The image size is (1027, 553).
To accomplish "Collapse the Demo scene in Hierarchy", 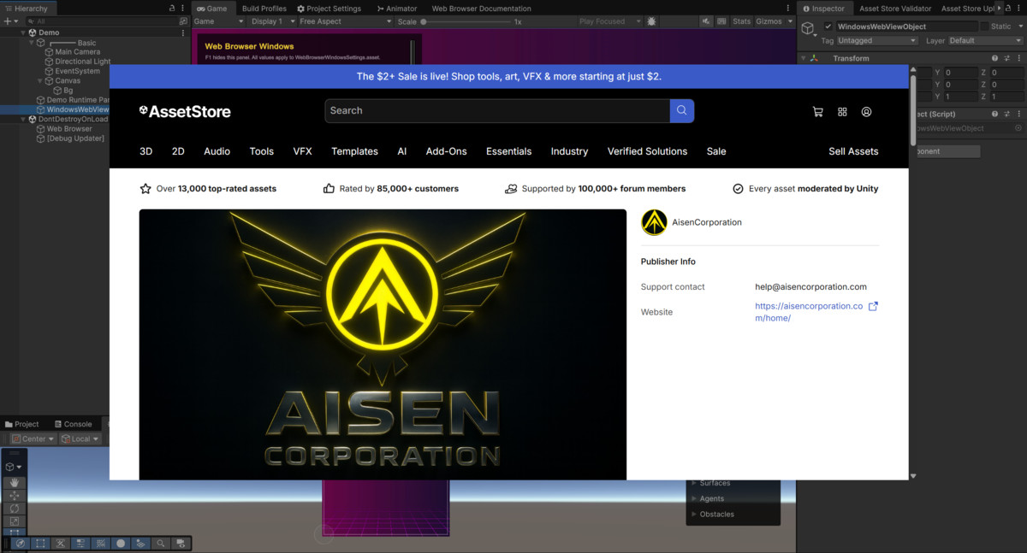I will pyautogui.click(x=23, y=32).
